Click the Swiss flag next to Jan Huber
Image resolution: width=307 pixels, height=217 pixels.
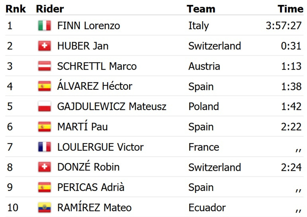coord(45,46)
